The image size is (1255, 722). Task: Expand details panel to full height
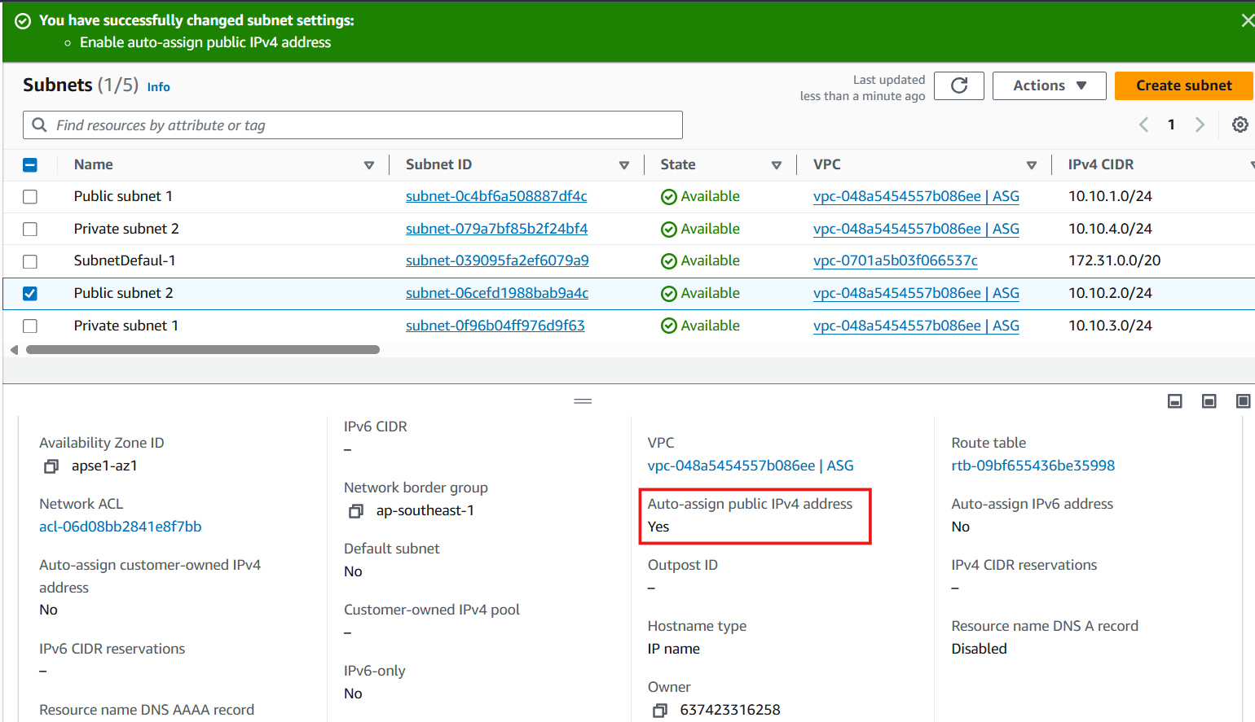(x=1243, y=400)
